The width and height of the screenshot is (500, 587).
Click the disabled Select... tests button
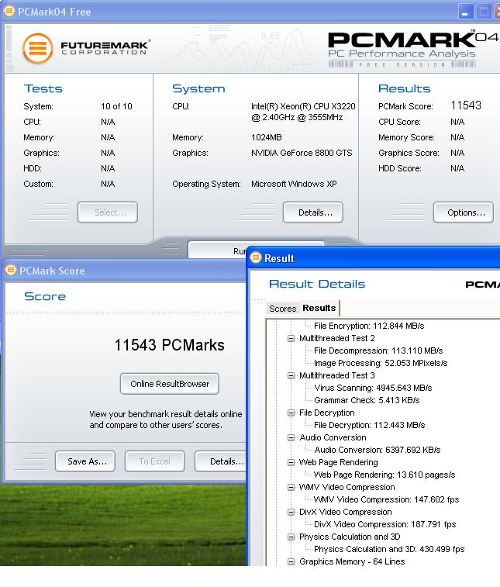click(x=108, y=212)
